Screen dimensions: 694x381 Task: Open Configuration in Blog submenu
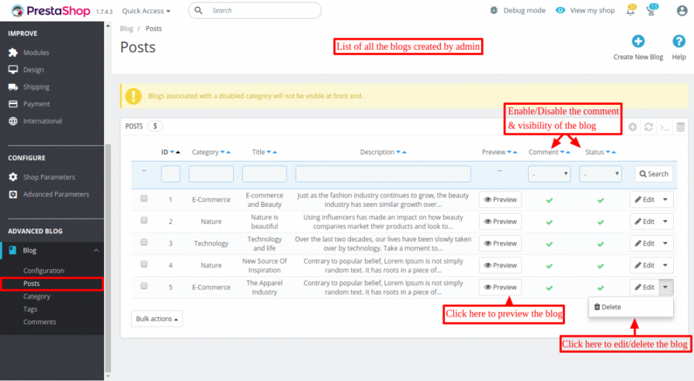tap(44, 271)
